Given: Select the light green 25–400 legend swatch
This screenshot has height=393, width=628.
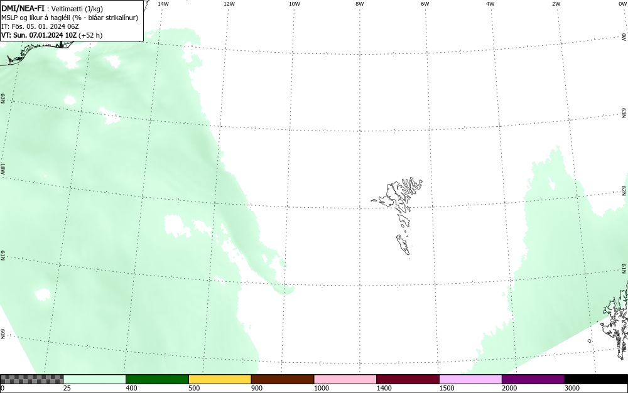Looking at the screenshot, I should pos(95,379).
